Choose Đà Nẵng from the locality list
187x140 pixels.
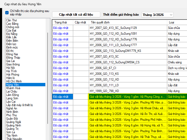(x=12, y=34)
